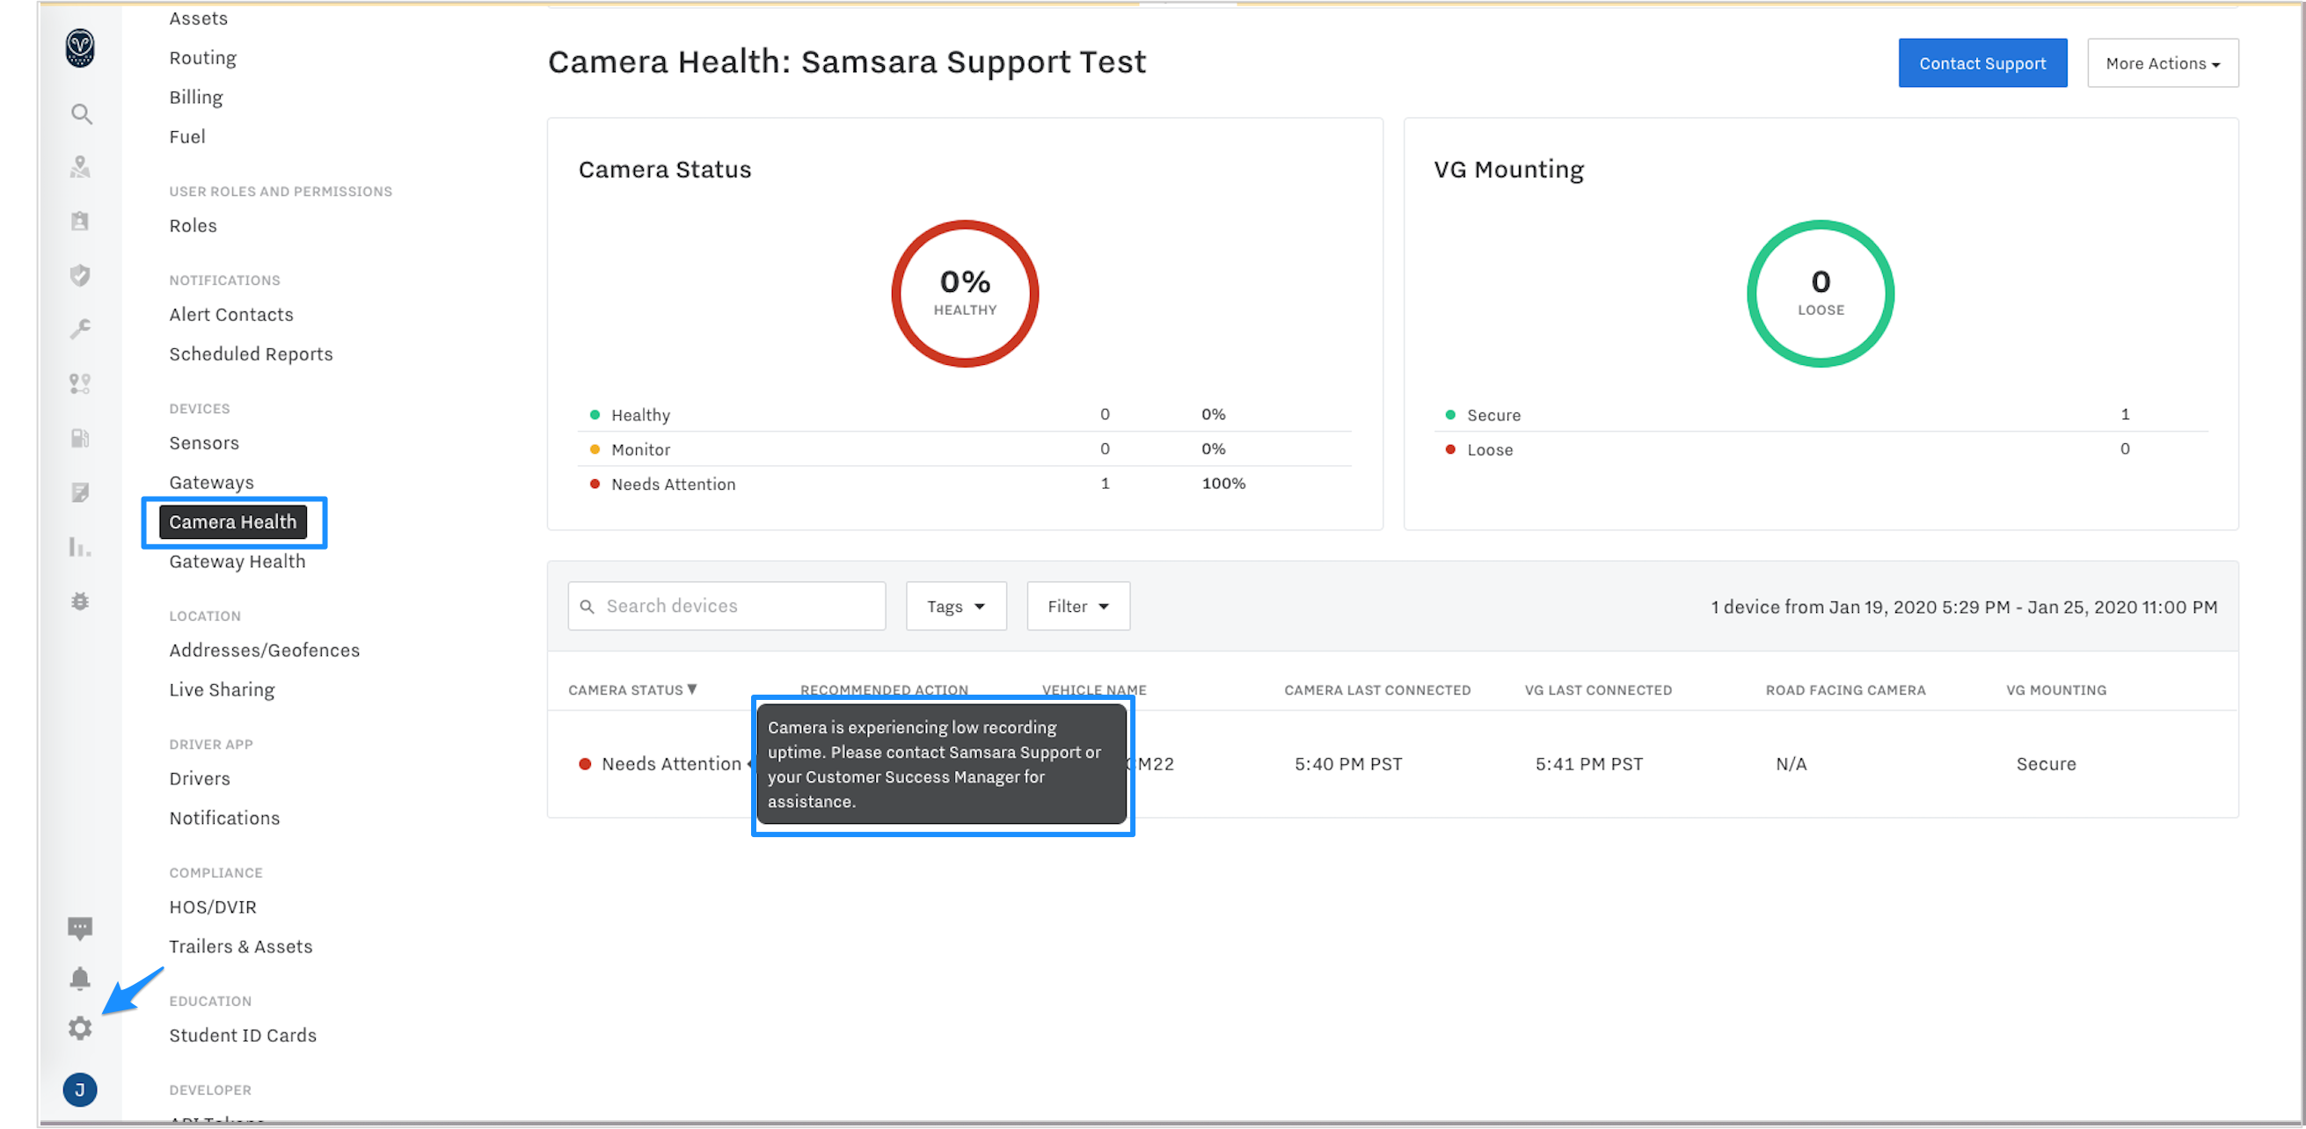Expand the More Actions dropdown
2306x1129 pixels.
pyautogui.click(x=2163, y=62)
